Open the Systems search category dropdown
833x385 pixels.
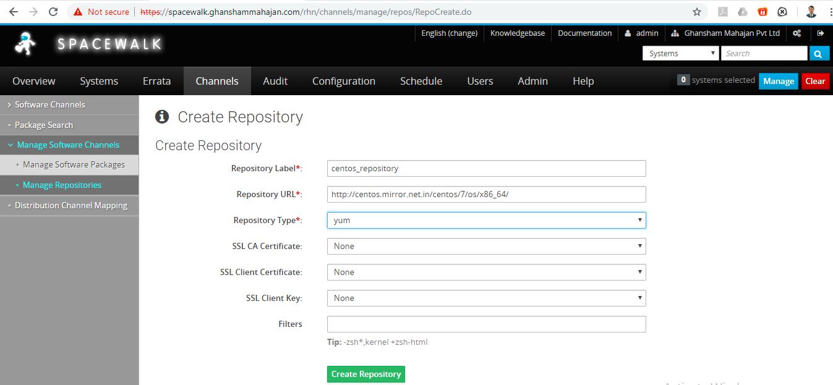[680, 54]
